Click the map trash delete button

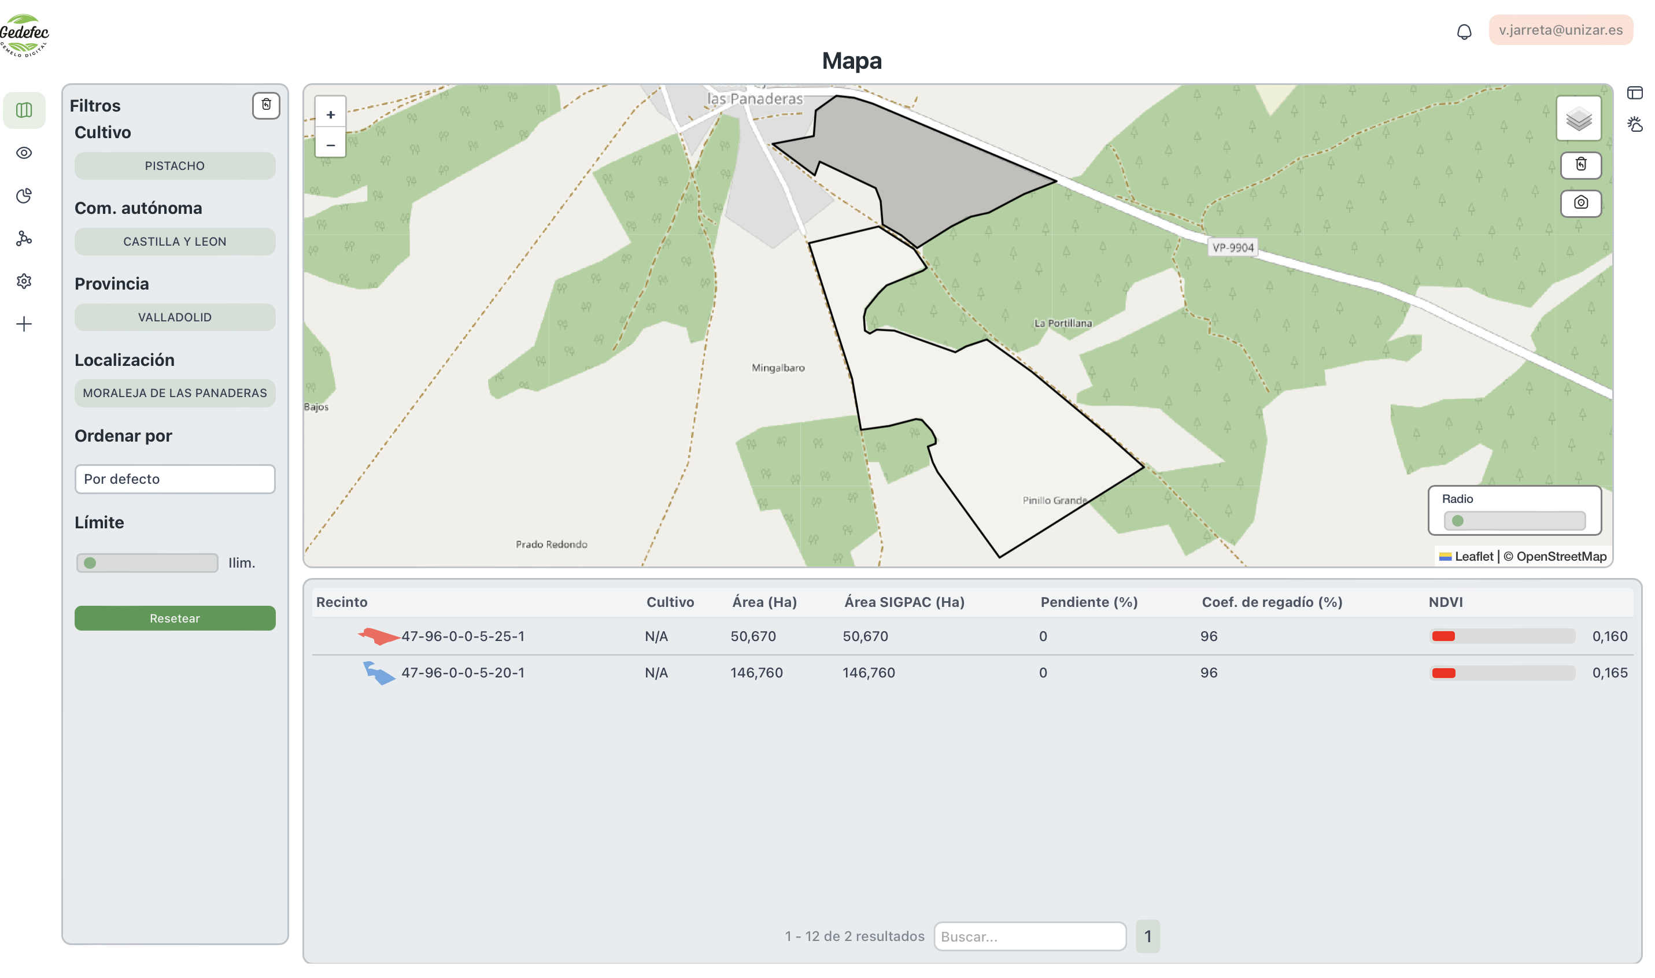click(x=1580, y=165)
